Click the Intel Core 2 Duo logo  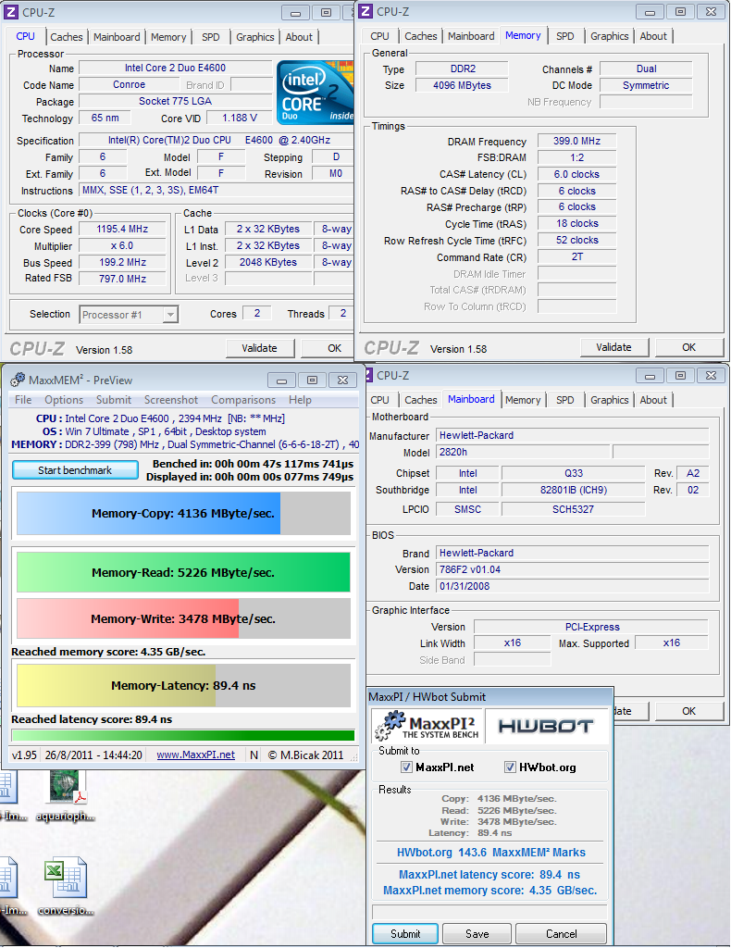pos(315,93)
